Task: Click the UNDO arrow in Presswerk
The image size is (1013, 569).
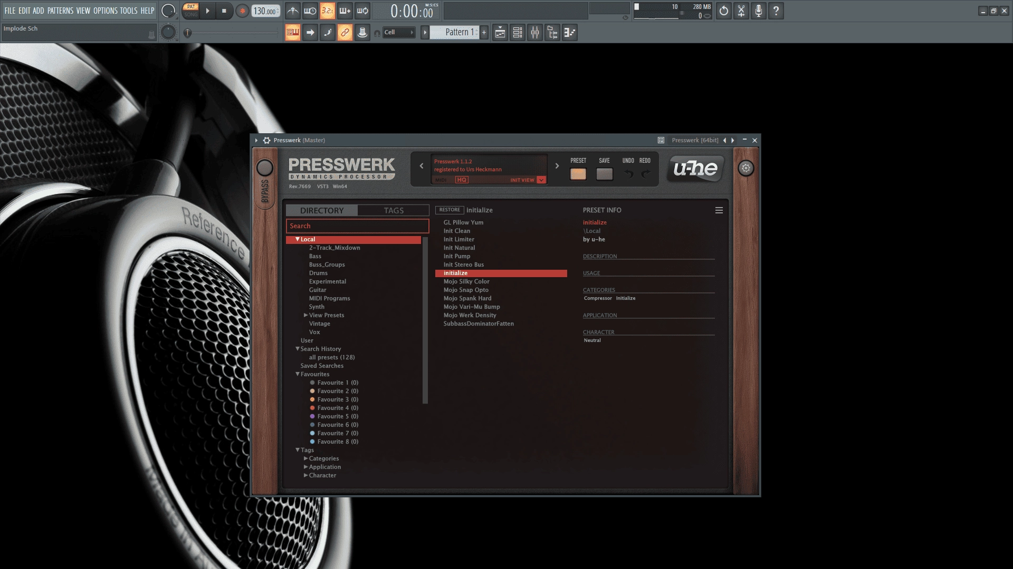Action: [x=628, y=174]
